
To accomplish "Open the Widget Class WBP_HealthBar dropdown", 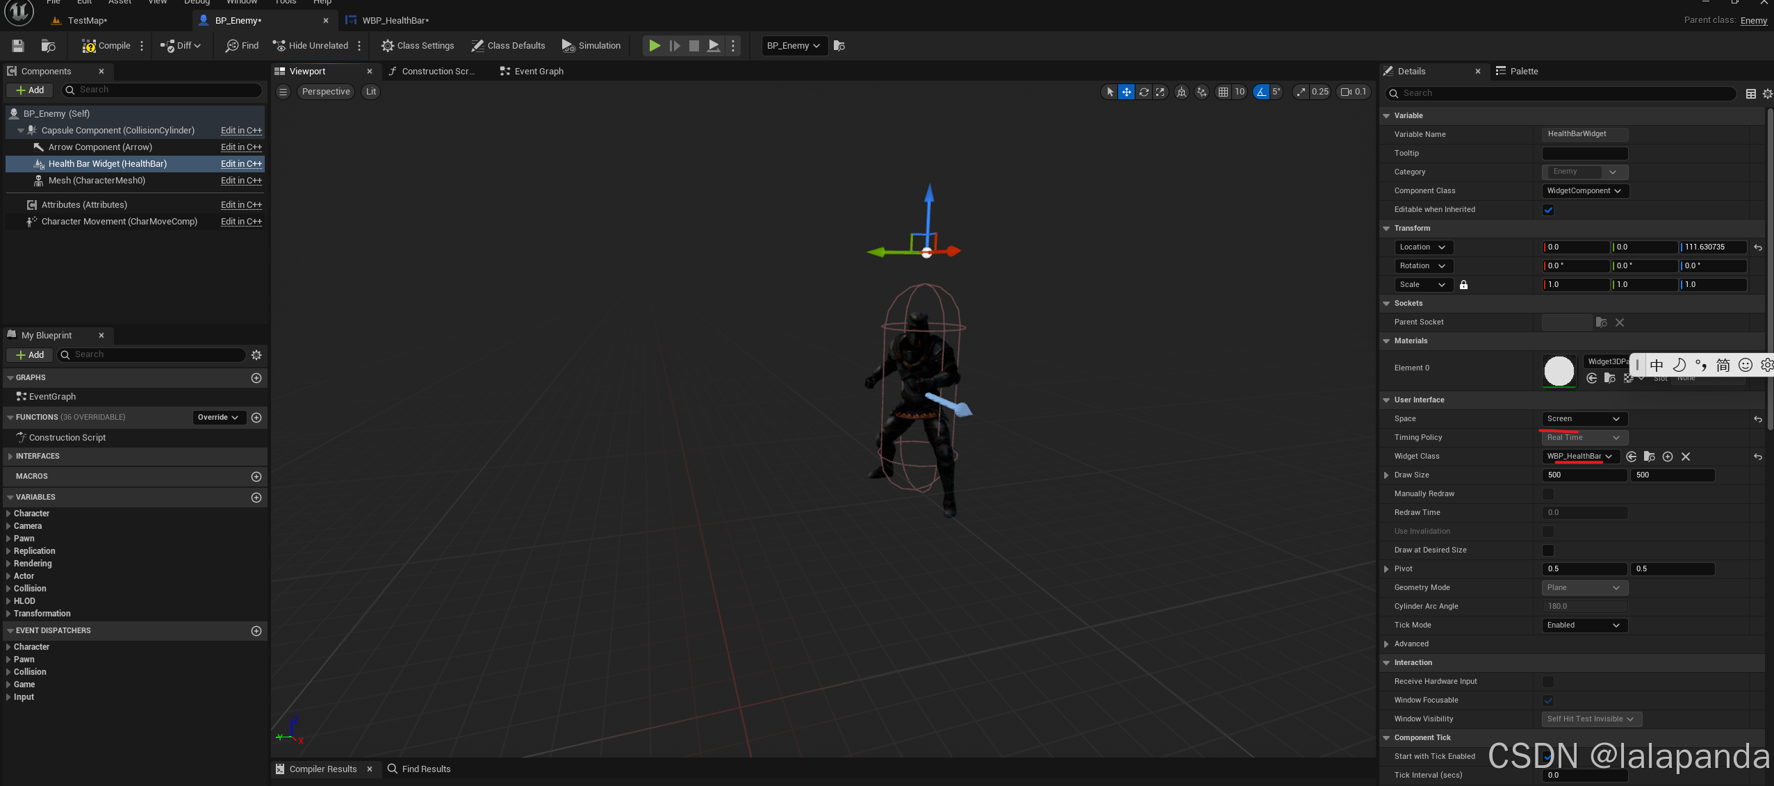I will 1579,457.
